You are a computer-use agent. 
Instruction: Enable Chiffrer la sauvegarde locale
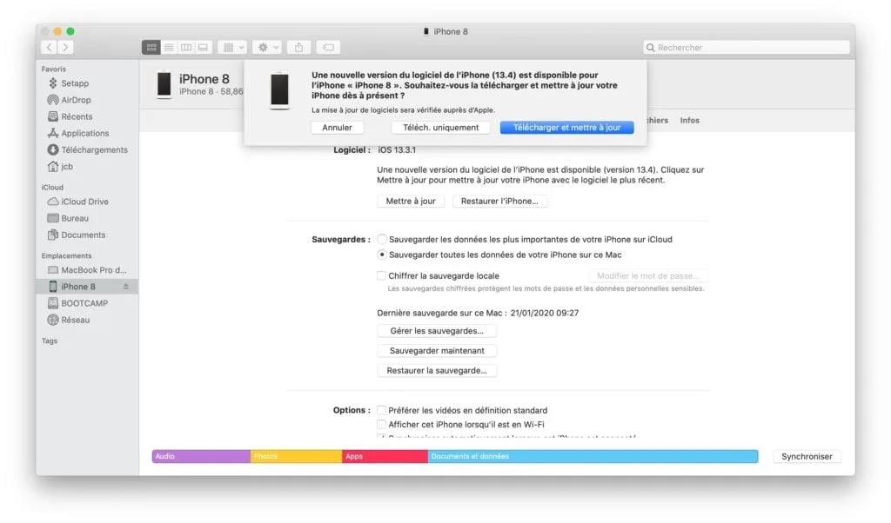click(380, 275)
